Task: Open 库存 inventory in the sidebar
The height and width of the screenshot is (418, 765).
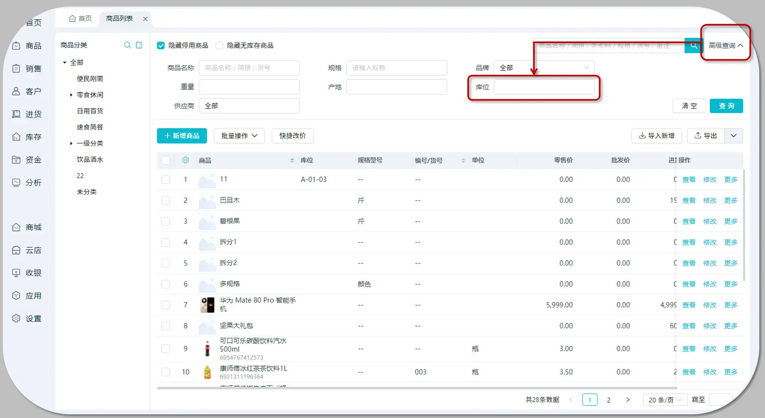Action: click(27, 137)
